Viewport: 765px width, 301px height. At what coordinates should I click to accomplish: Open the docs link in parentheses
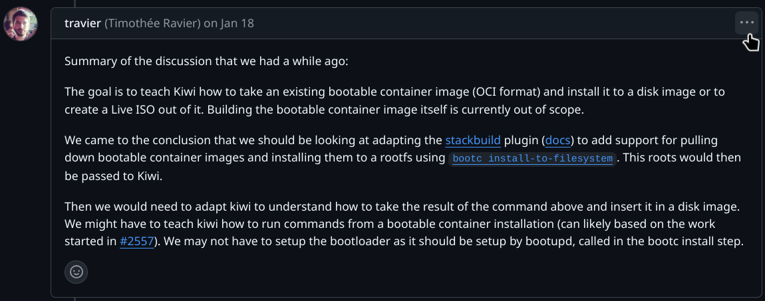[557, 140]
